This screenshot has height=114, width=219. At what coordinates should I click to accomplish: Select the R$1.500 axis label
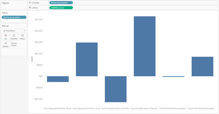[x=39, y=42]
